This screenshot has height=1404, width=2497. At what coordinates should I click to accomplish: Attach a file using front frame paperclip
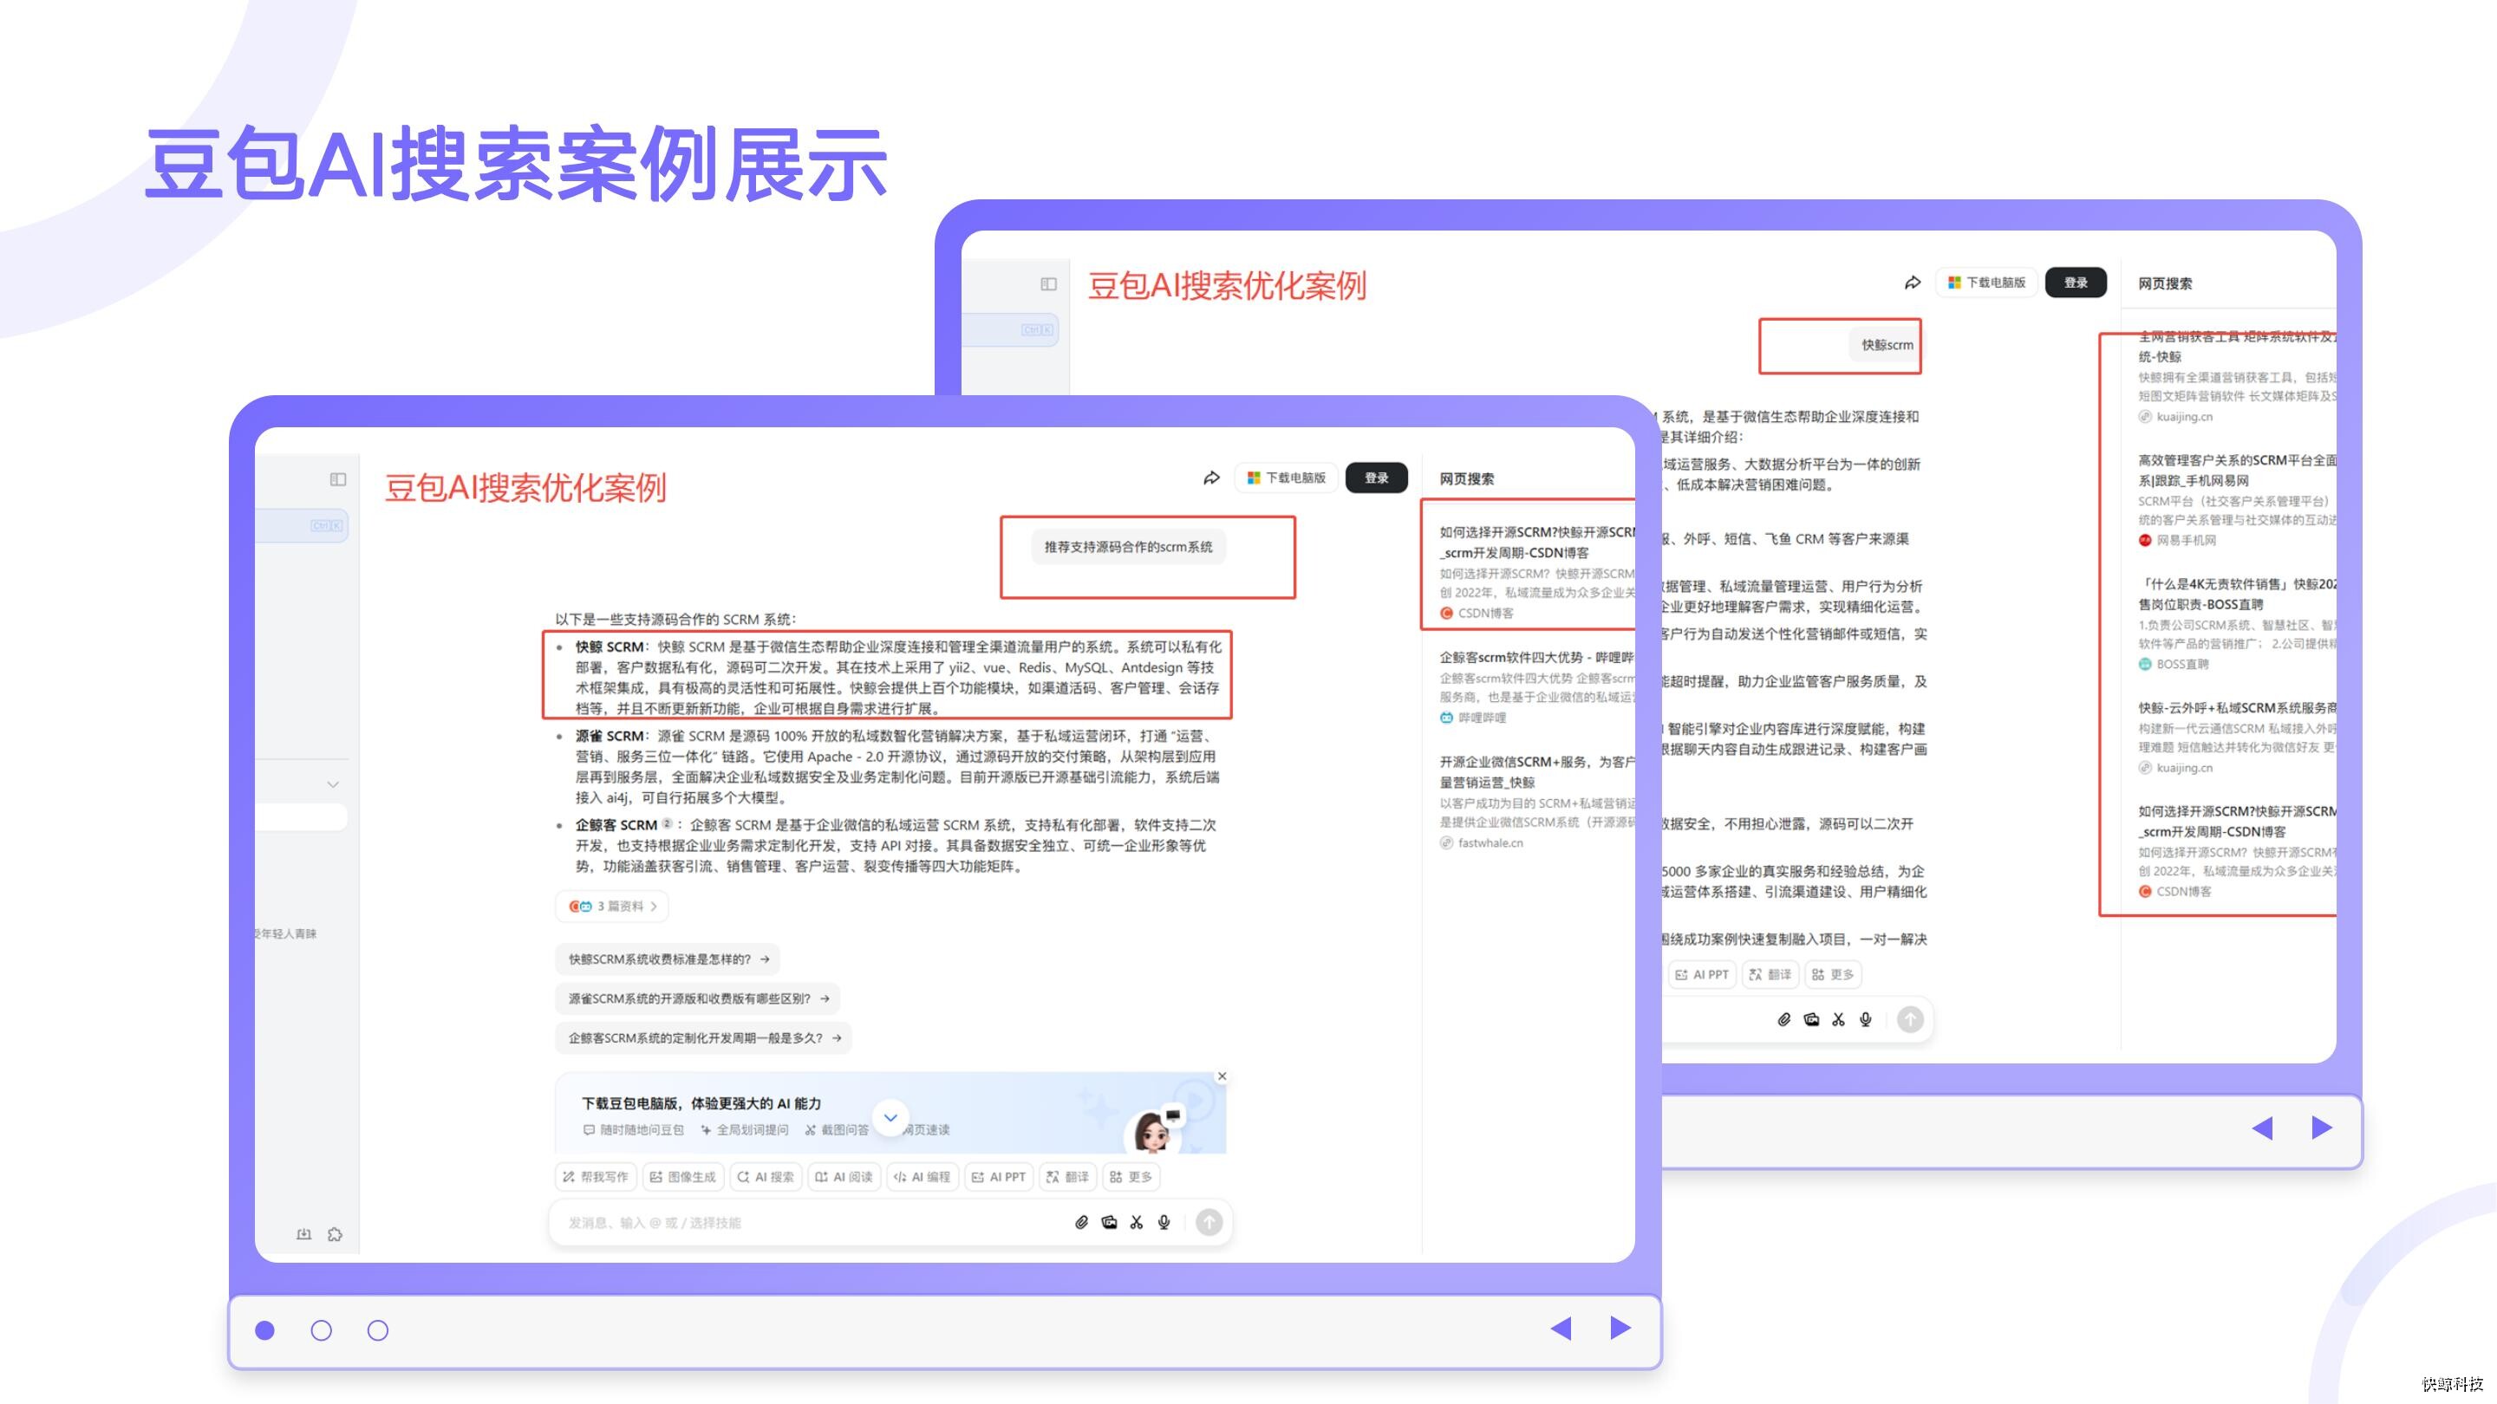1082,1222
